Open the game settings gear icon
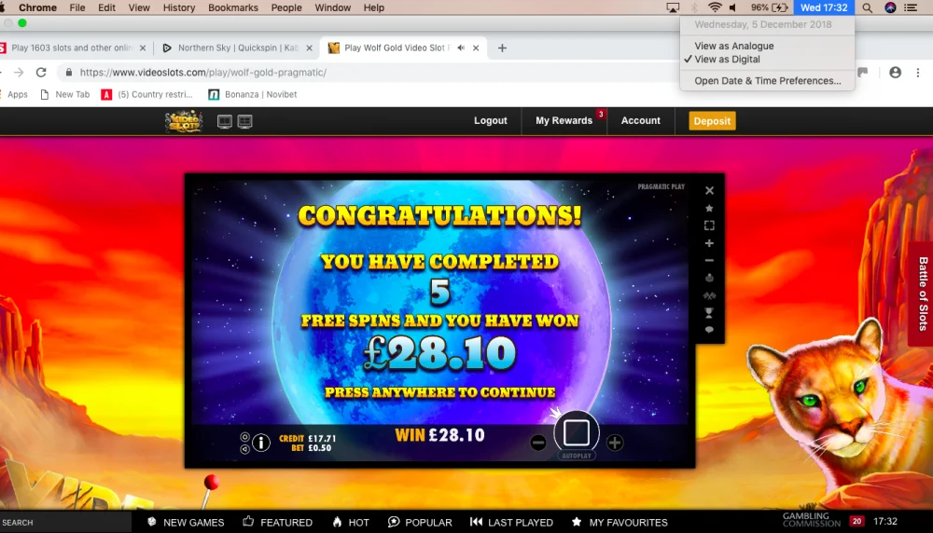Viewport: 933px width, 533px height. tap(244, 437)
